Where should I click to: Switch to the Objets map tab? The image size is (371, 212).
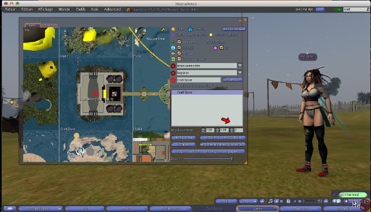point(33,25)
